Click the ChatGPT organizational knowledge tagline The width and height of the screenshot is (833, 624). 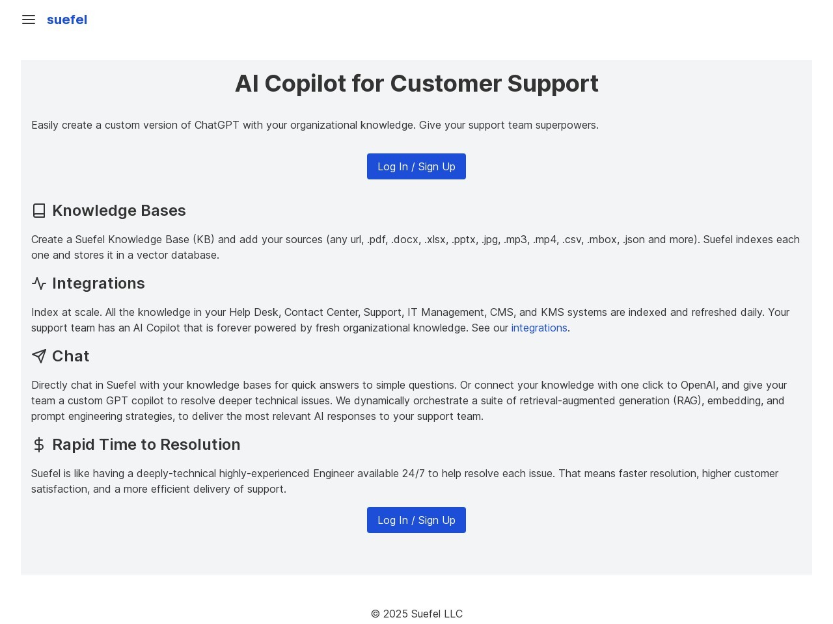315,125
